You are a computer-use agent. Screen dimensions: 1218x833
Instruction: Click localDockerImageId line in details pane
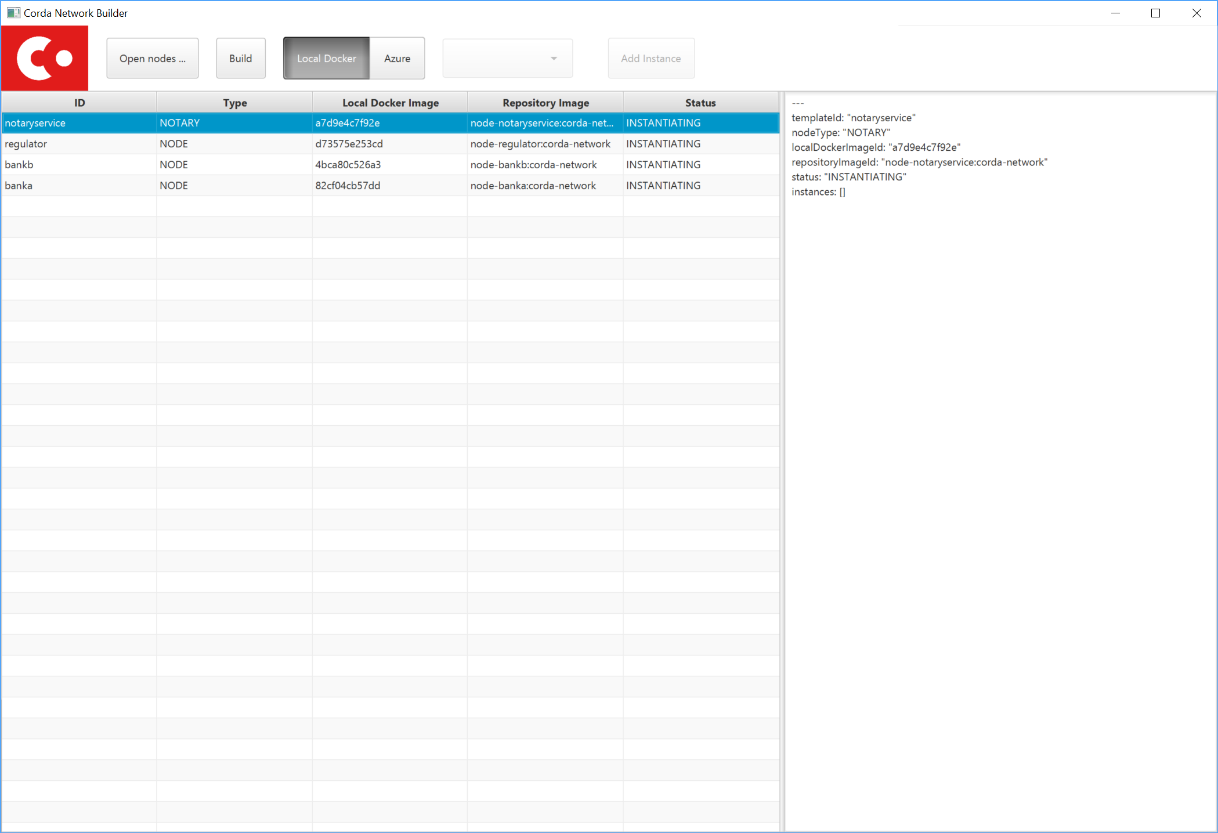[876, 147]
